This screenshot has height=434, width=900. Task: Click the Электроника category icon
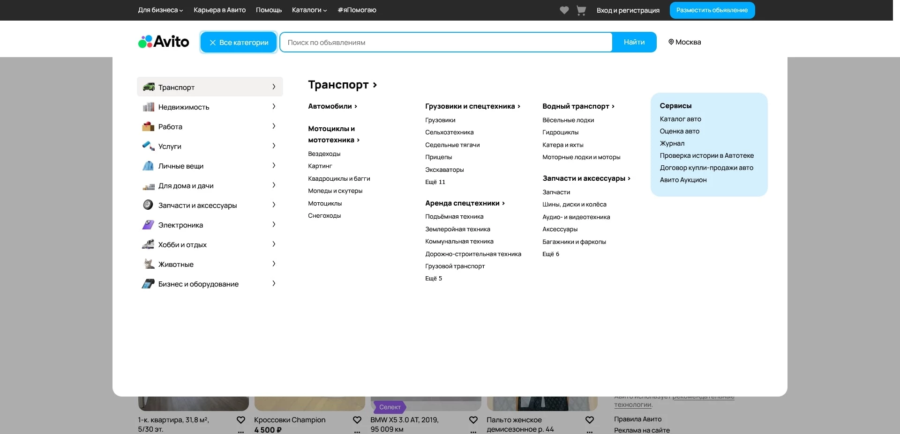pos(148,225)
